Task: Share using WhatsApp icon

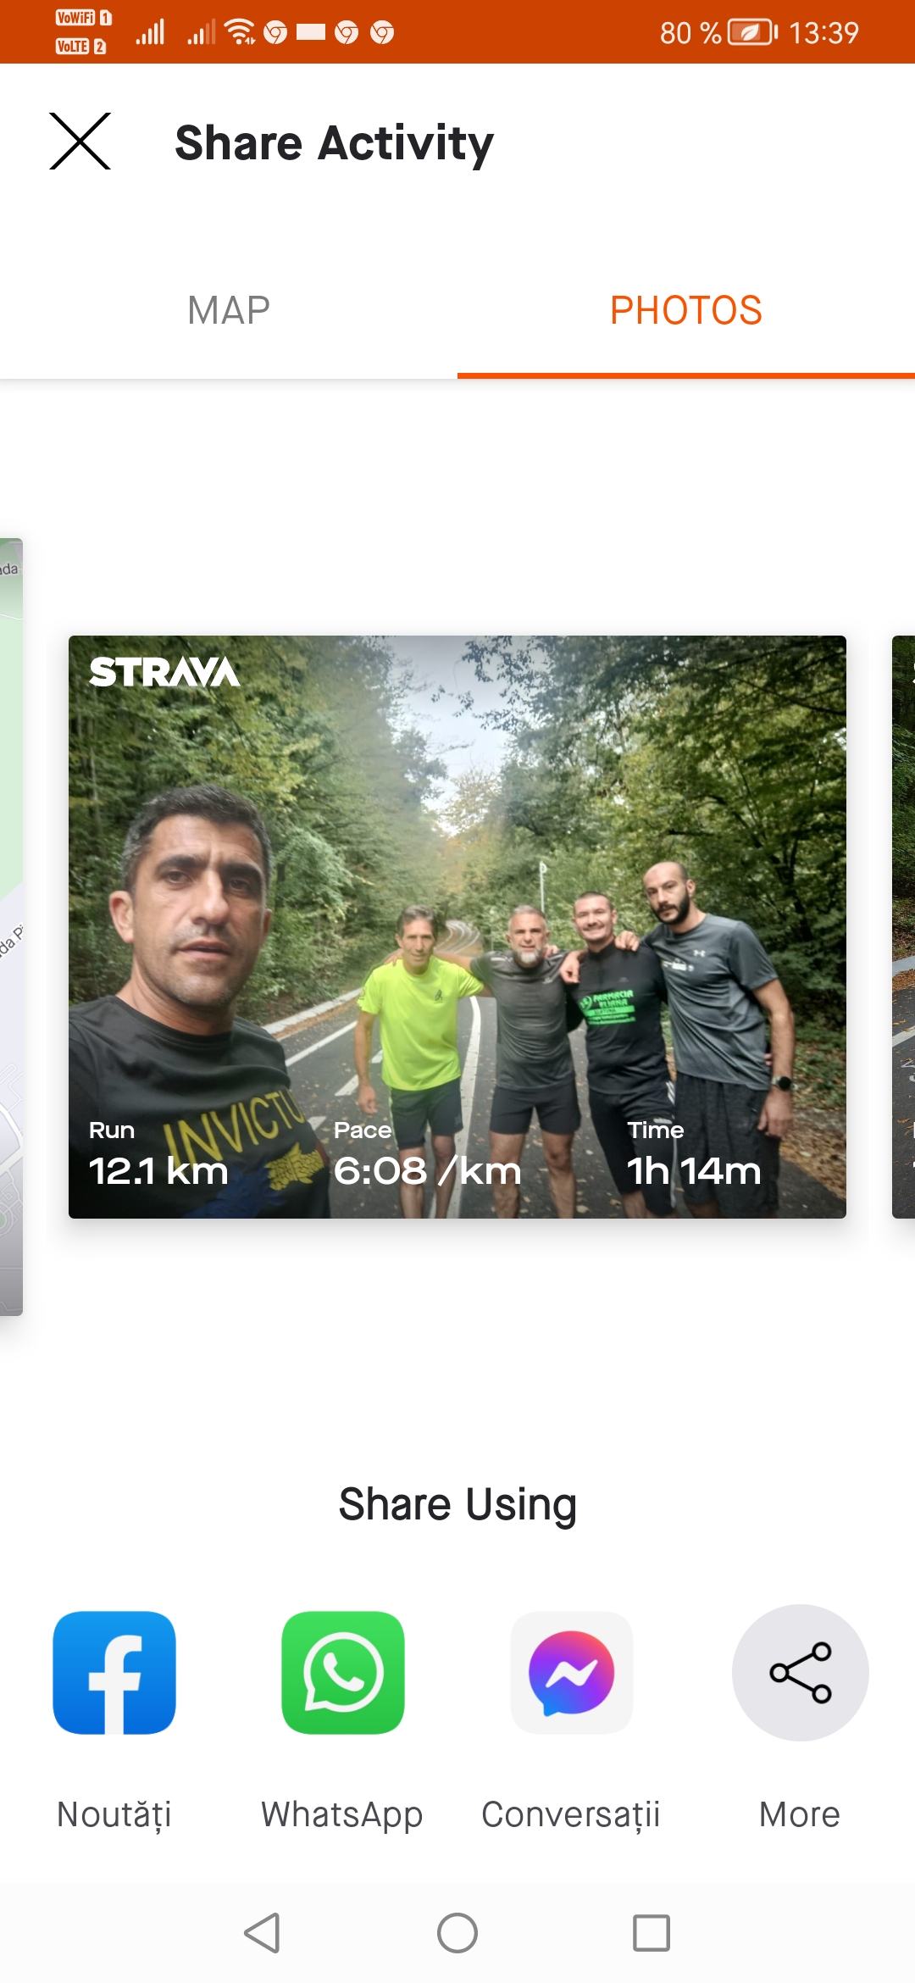Action: 343,1673
